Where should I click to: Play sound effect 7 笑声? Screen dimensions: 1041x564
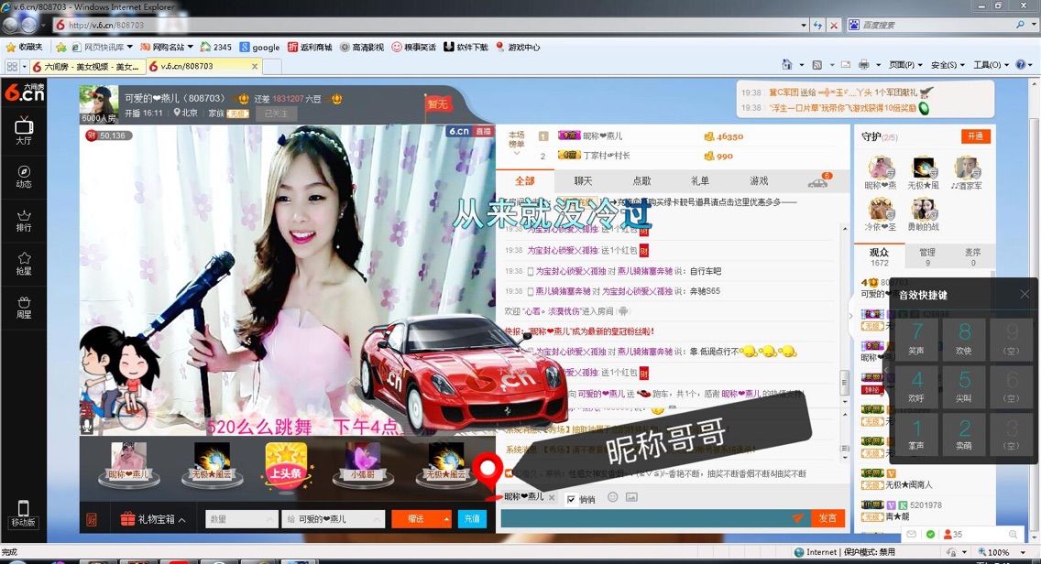coord(916,338)
